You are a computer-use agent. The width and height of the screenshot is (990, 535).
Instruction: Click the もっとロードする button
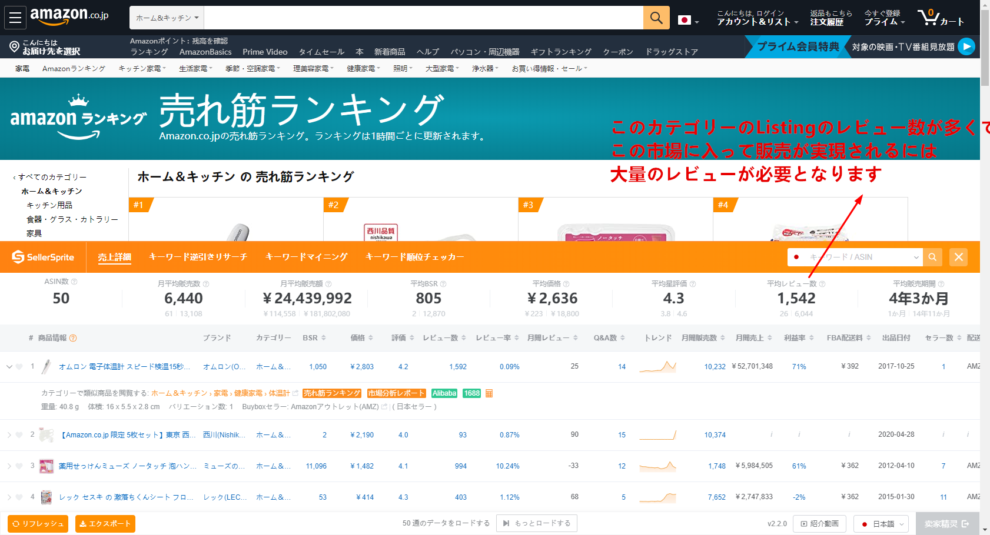pos(536,523)
